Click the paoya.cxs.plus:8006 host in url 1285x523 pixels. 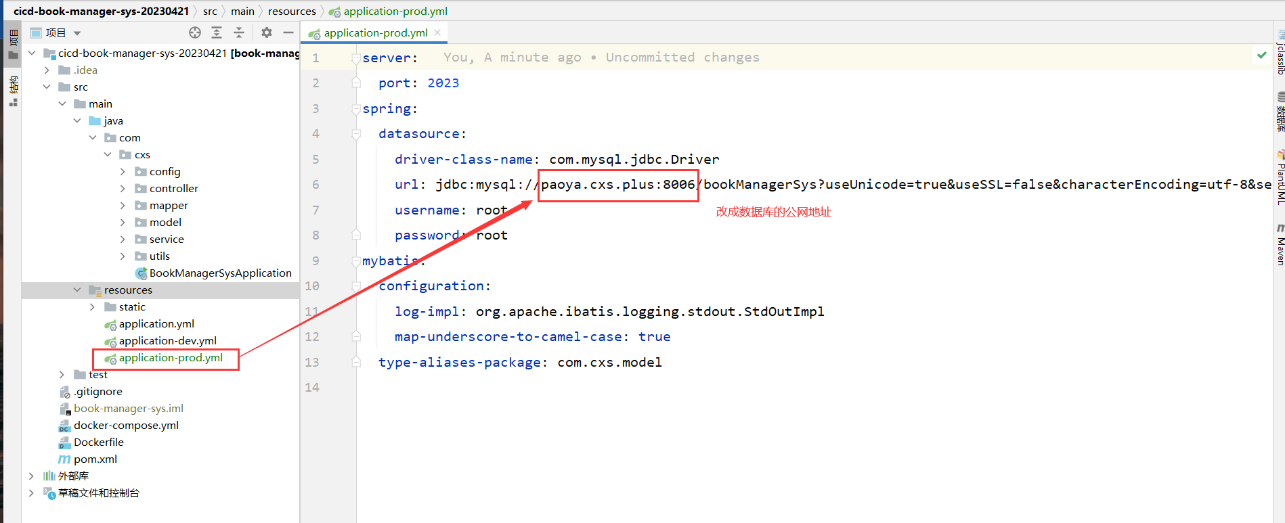[618, 184]
